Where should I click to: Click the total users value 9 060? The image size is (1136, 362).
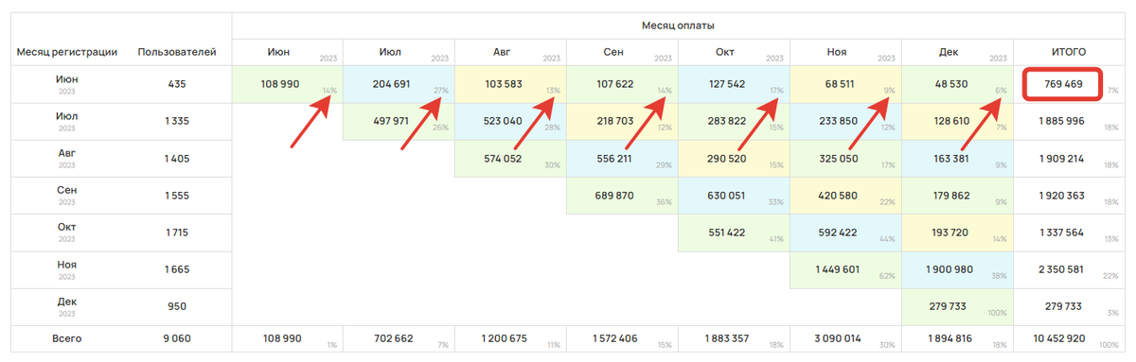(177, 338)
